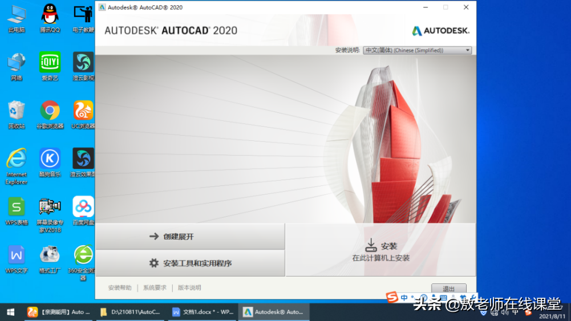Click the 创建展开 button
Viewport: 571px width, 321px height.
pos(190,237)
